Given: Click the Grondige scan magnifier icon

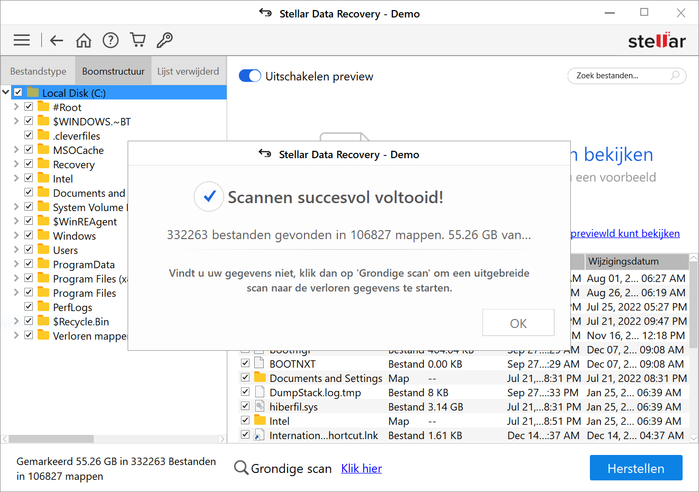Looking at the screenshot, I should (241, 468).
